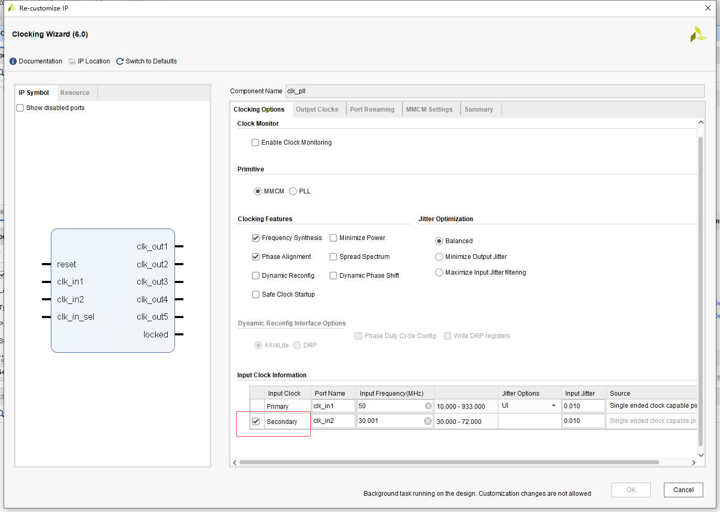
Task: Clear the Primary input frequency field icon
Action: 428,406
